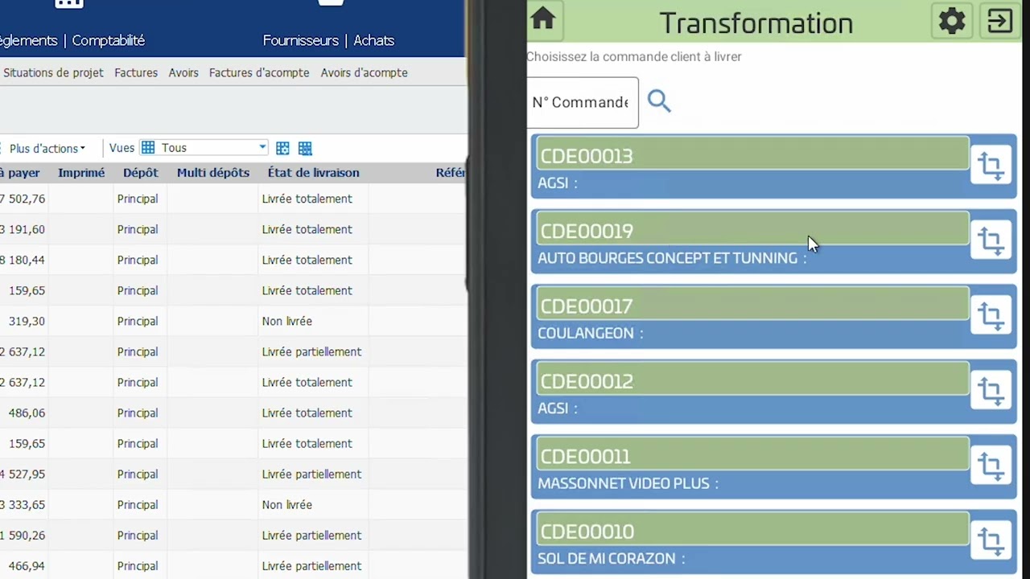Screen dimensions: 1030x579
Task: Switch to Factures d'acompte tab
Action: click(259, 72)
